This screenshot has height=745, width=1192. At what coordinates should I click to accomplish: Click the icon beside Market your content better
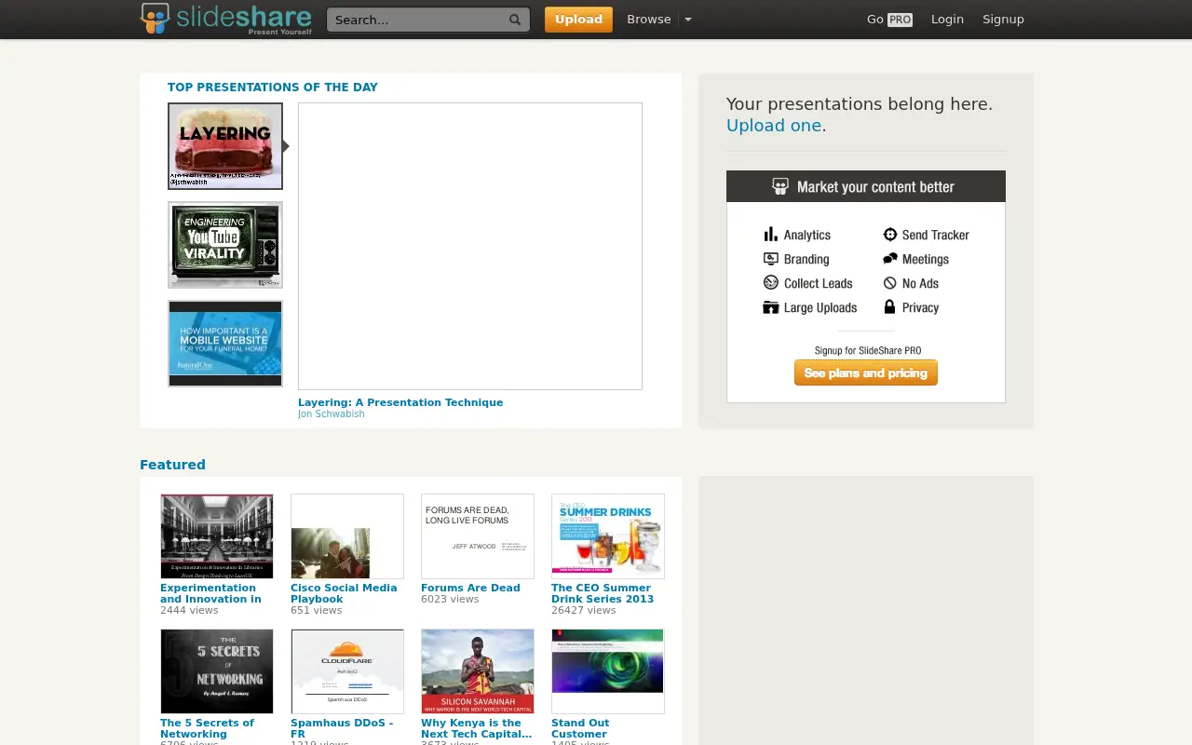coord(780,186)
